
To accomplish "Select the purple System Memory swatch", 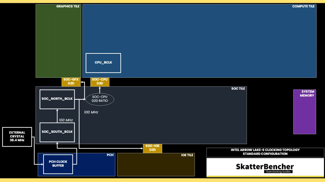I will point(305,112).
